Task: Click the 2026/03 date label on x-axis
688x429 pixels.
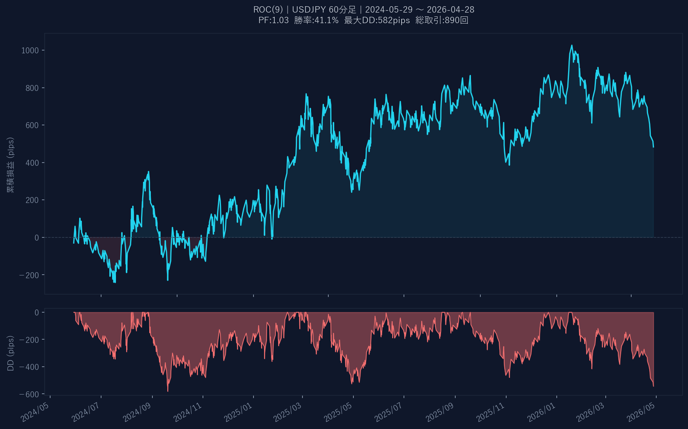Action: 590,412
